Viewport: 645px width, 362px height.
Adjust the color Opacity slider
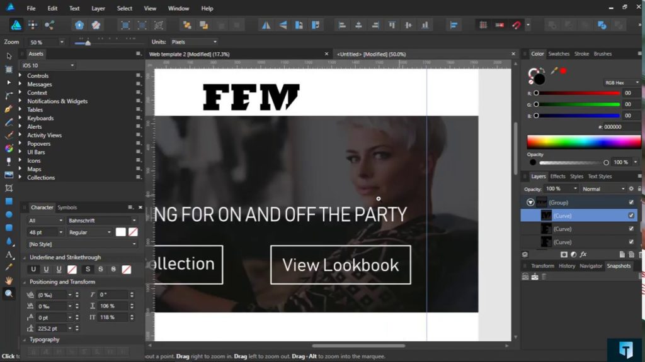tap(574, 163)
